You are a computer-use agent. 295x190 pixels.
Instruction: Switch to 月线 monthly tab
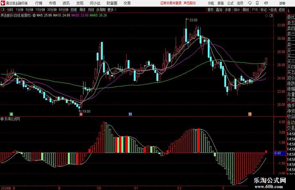point(91,10)
